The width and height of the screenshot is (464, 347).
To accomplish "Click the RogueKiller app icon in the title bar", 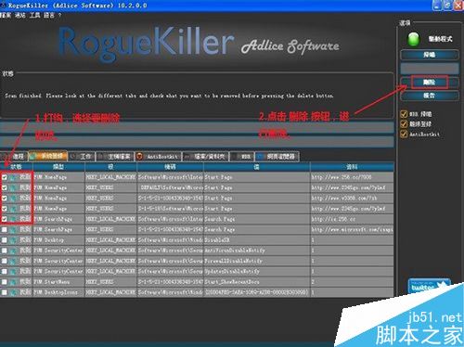I will coord(4,5).
